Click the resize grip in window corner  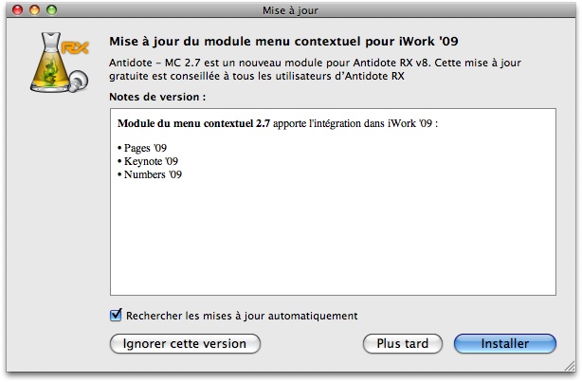tap(570, 366)
